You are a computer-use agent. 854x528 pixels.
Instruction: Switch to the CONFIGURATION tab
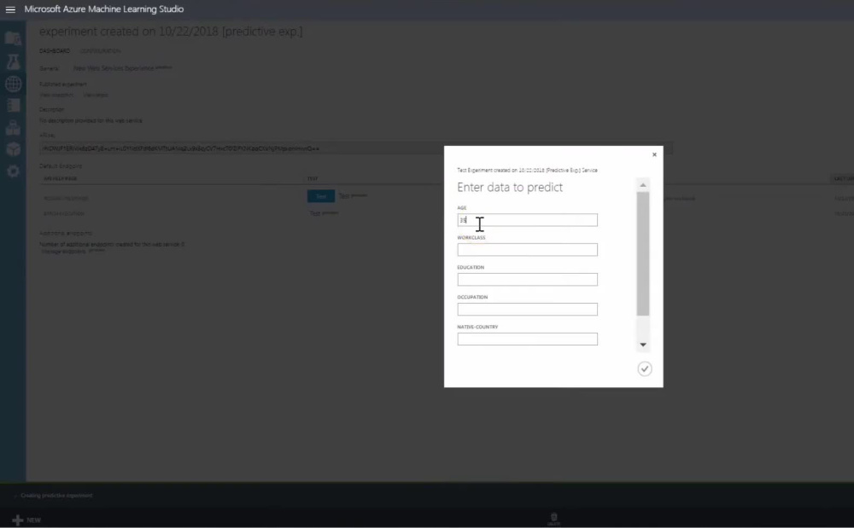coord(101,51)
